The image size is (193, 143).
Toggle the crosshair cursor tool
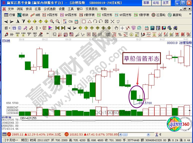122,28
